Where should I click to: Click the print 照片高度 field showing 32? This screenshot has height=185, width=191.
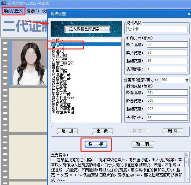pyautogui.click(x=167, y=45)
